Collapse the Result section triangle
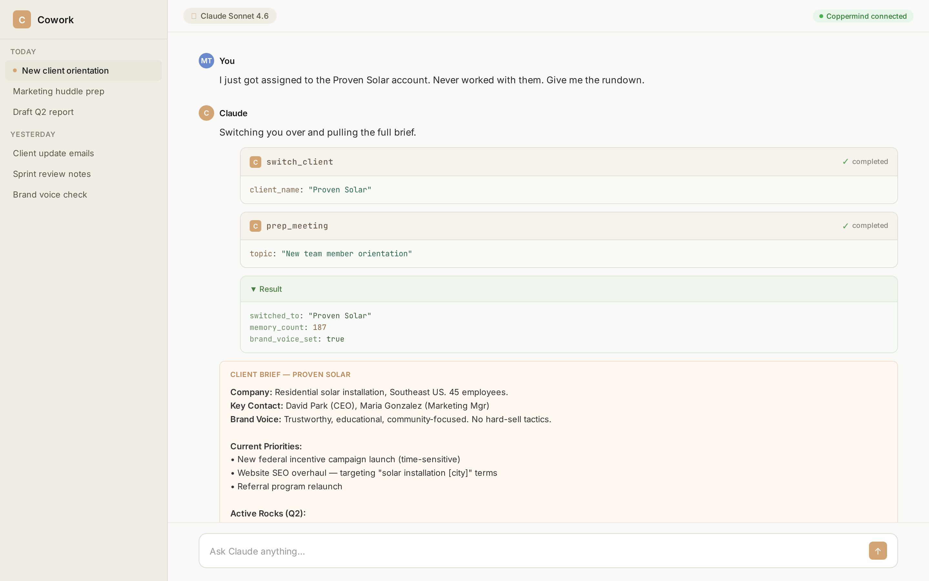The width and height of the screenshot is (929, 581). pyautogui.click(x=253, y=289)
